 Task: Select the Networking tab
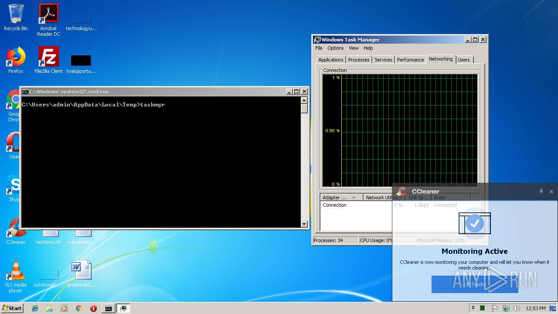(x=441, y=59)
